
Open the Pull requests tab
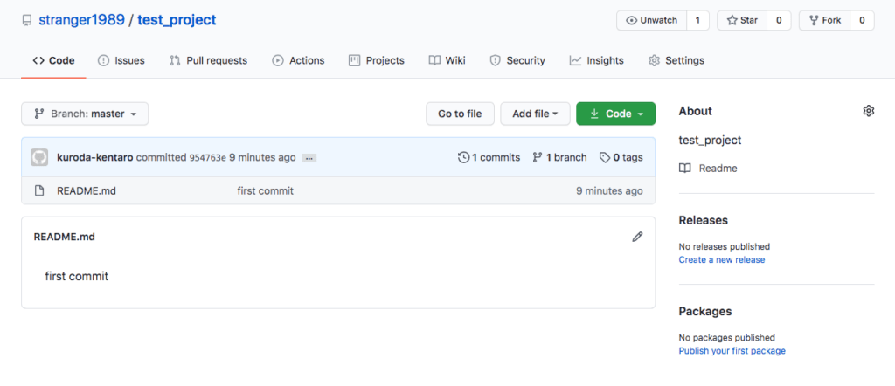tap(208, 60)
